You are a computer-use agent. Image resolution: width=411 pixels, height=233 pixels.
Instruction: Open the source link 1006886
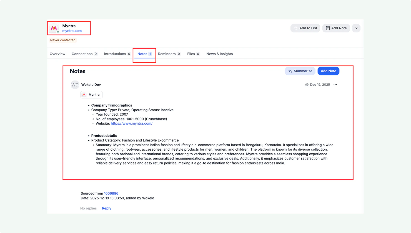pyautogui.click(x=111, y=193)
